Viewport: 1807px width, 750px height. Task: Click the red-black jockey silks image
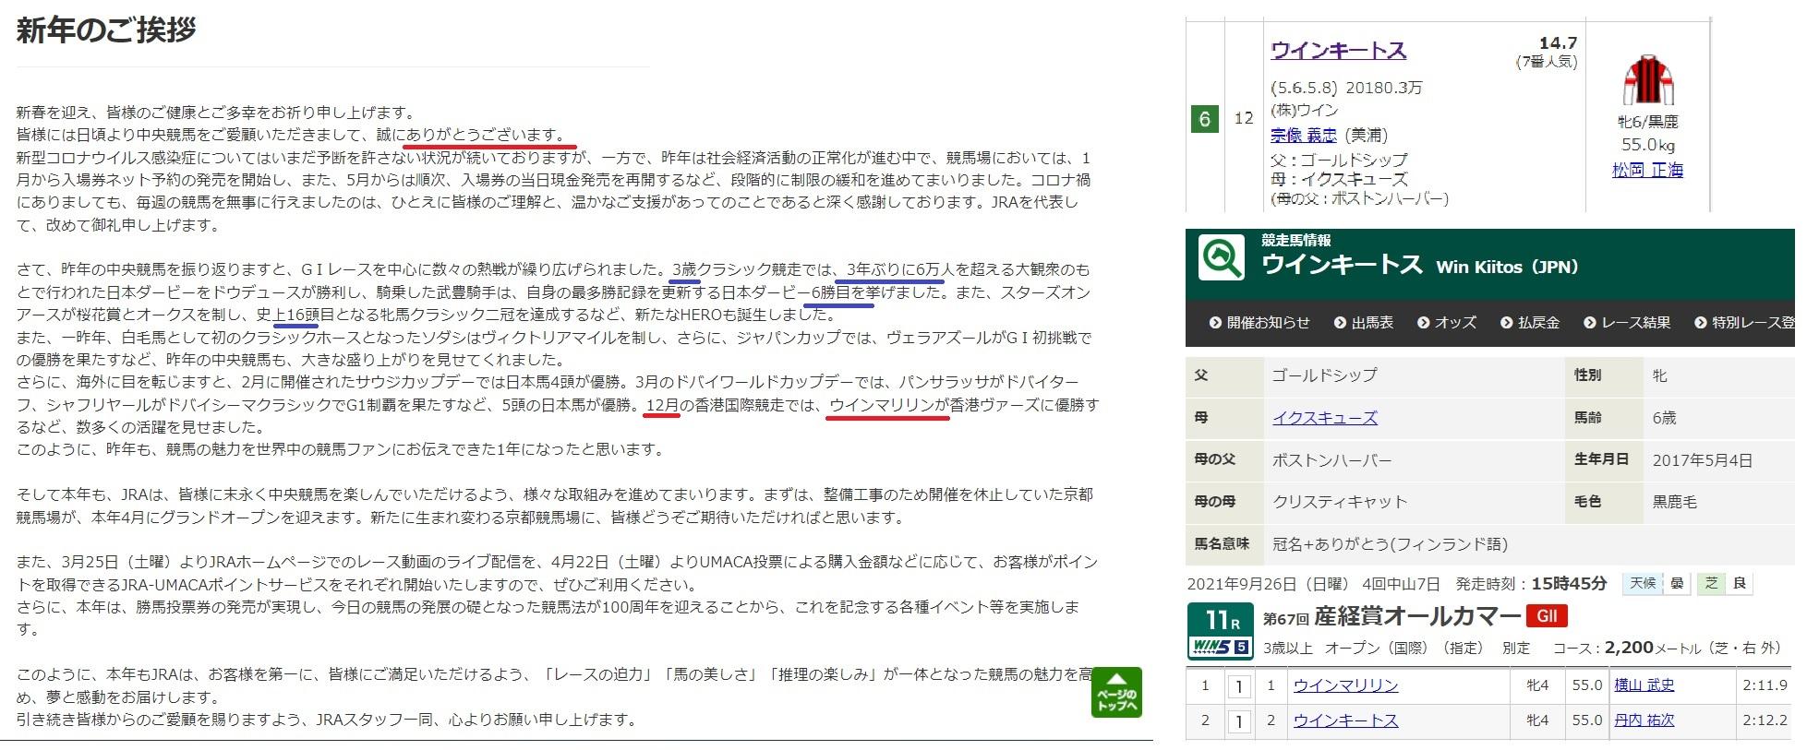[1648, 80]
